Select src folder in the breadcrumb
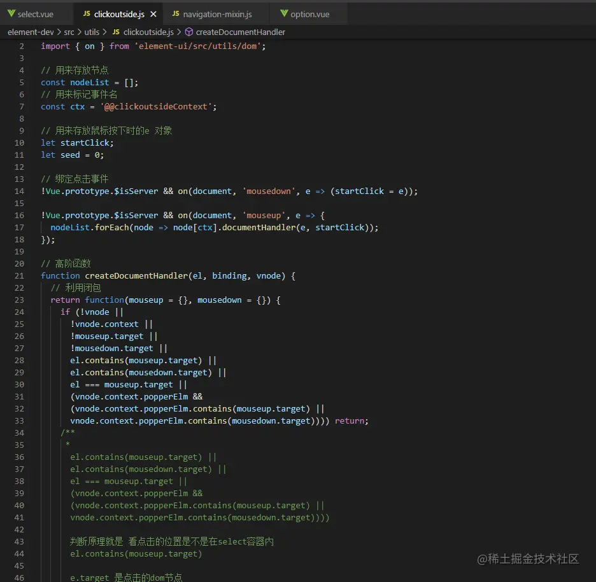The width and height of the screenshot is (596, 582). [x=69, y=32]
